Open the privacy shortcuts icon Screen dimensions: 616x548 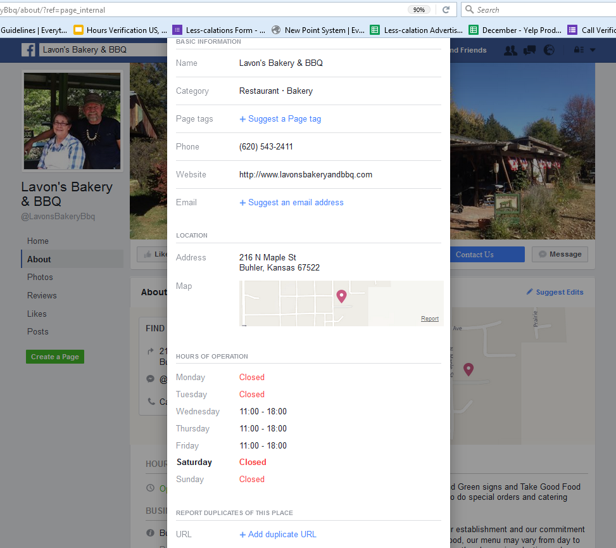(579, 50)
